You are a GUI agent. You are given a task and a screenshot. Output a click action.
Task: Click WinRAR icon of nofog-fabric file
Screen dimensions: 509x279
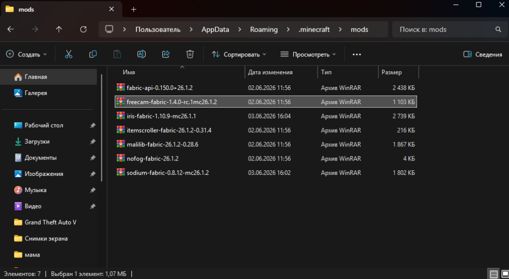pyautogui.click(x=121, y=159)
